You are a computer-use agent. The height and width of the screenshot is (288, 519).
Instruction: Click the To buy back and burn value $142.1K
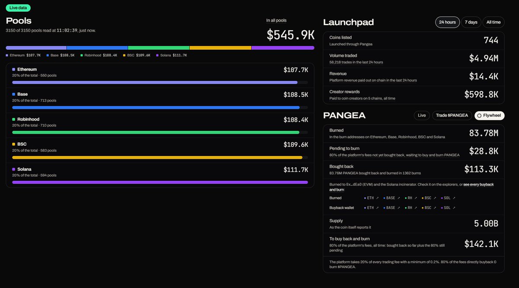[481, 244]
